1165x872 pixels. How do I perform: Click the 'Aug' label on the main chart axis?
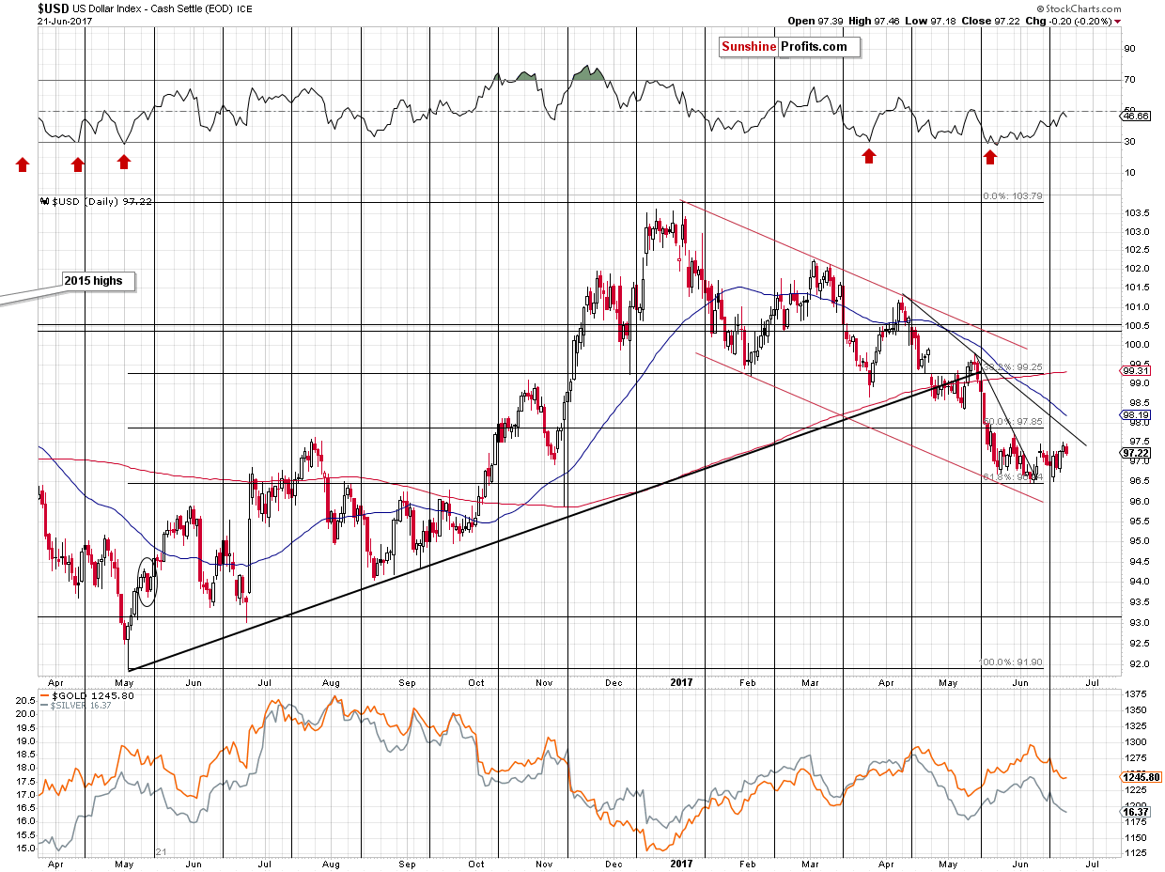coord(331,682)
